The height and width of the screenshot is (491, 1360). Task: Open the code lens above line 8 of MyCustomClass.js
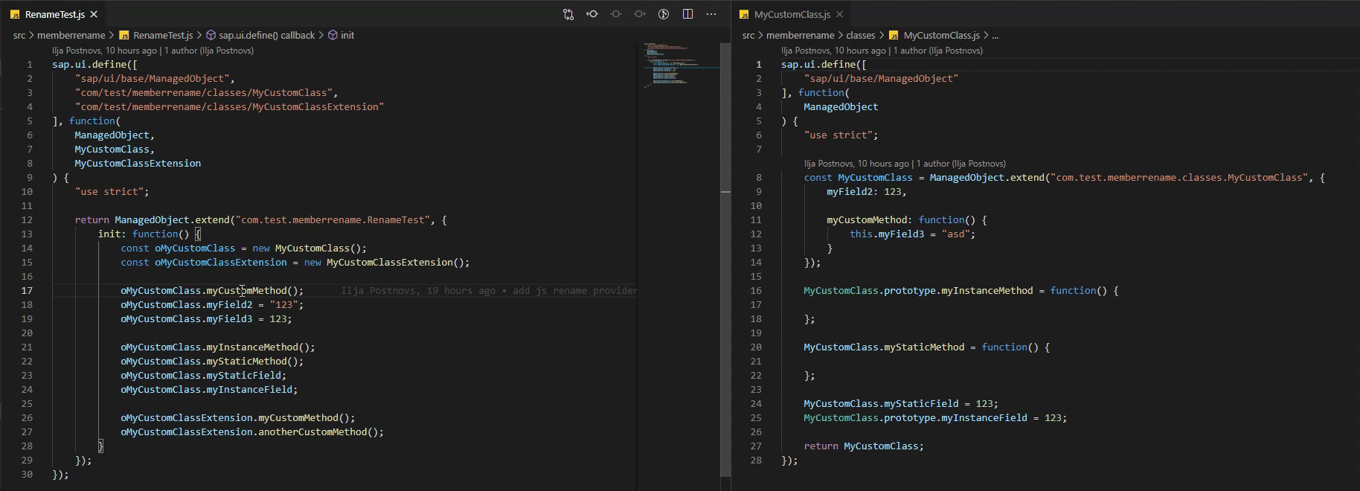tap(905, 164)
